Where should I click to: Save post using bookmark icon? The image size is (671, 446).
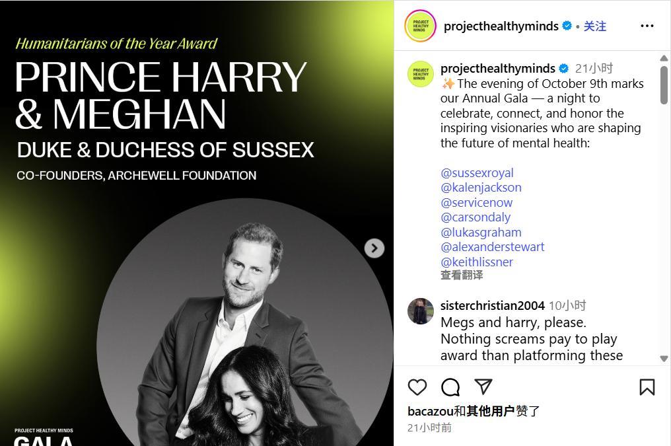click(647, 387)
